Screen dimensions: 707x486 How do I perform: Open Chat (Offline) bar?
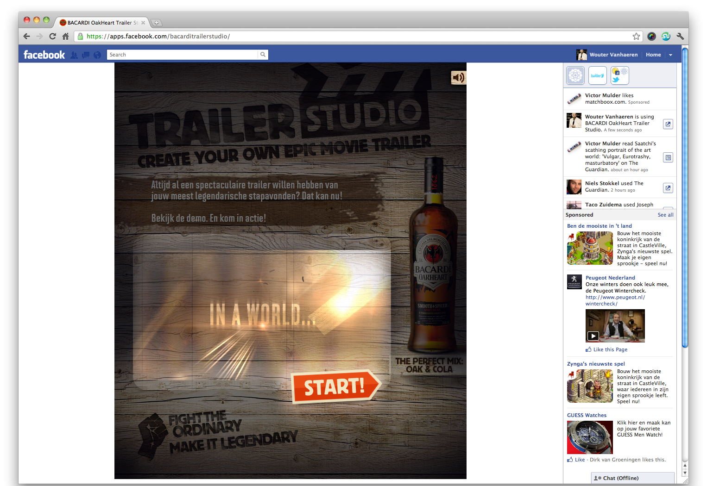pos(633,478)
